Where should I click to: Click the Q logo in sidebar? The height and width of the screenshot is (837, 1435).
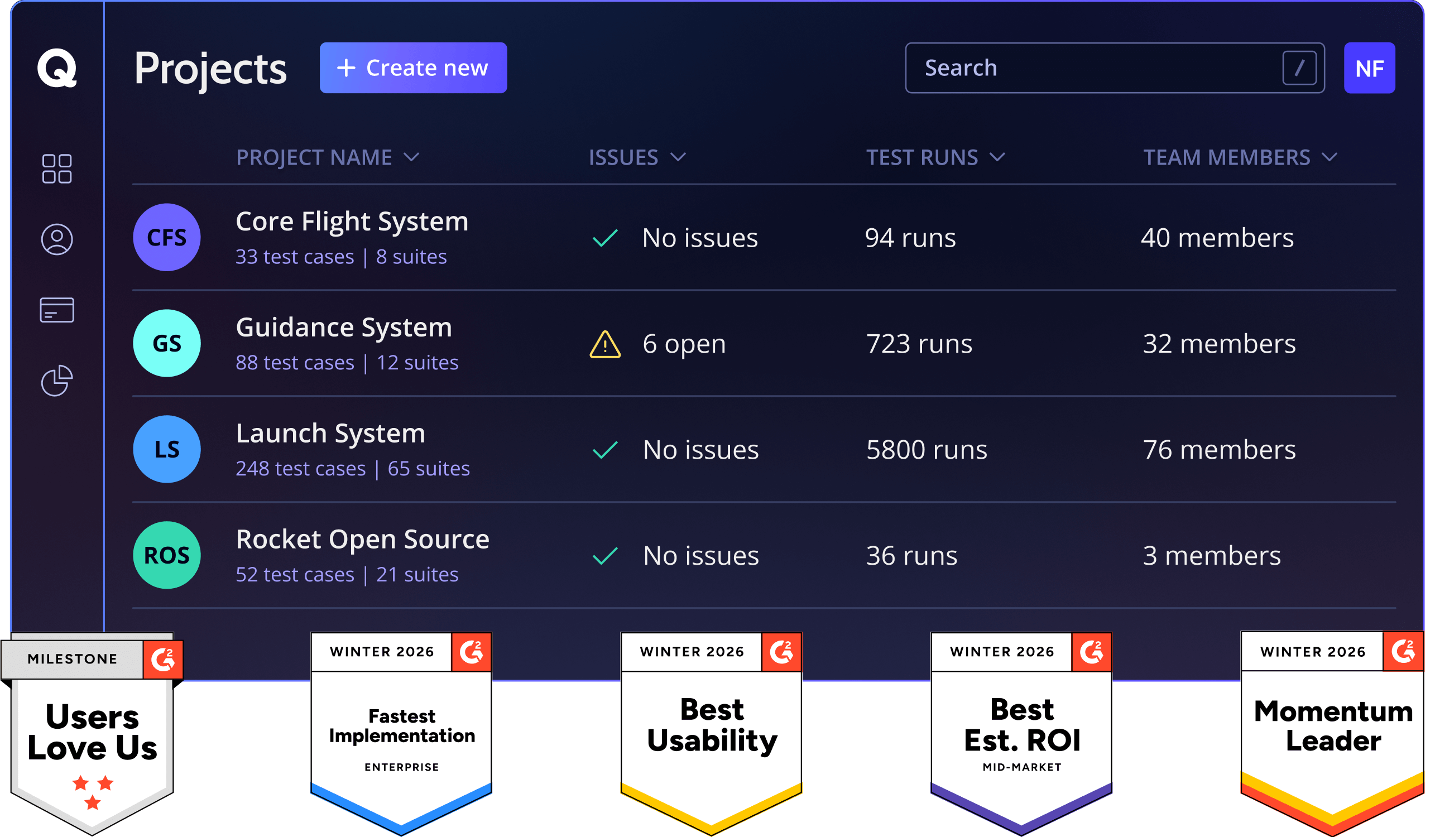pos(57,68)
